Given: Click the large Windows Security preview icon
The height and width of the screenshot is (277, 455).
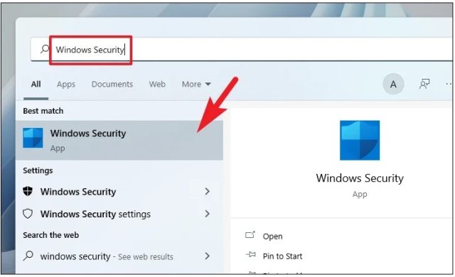Looking at the screenshot, I should 360,140.
